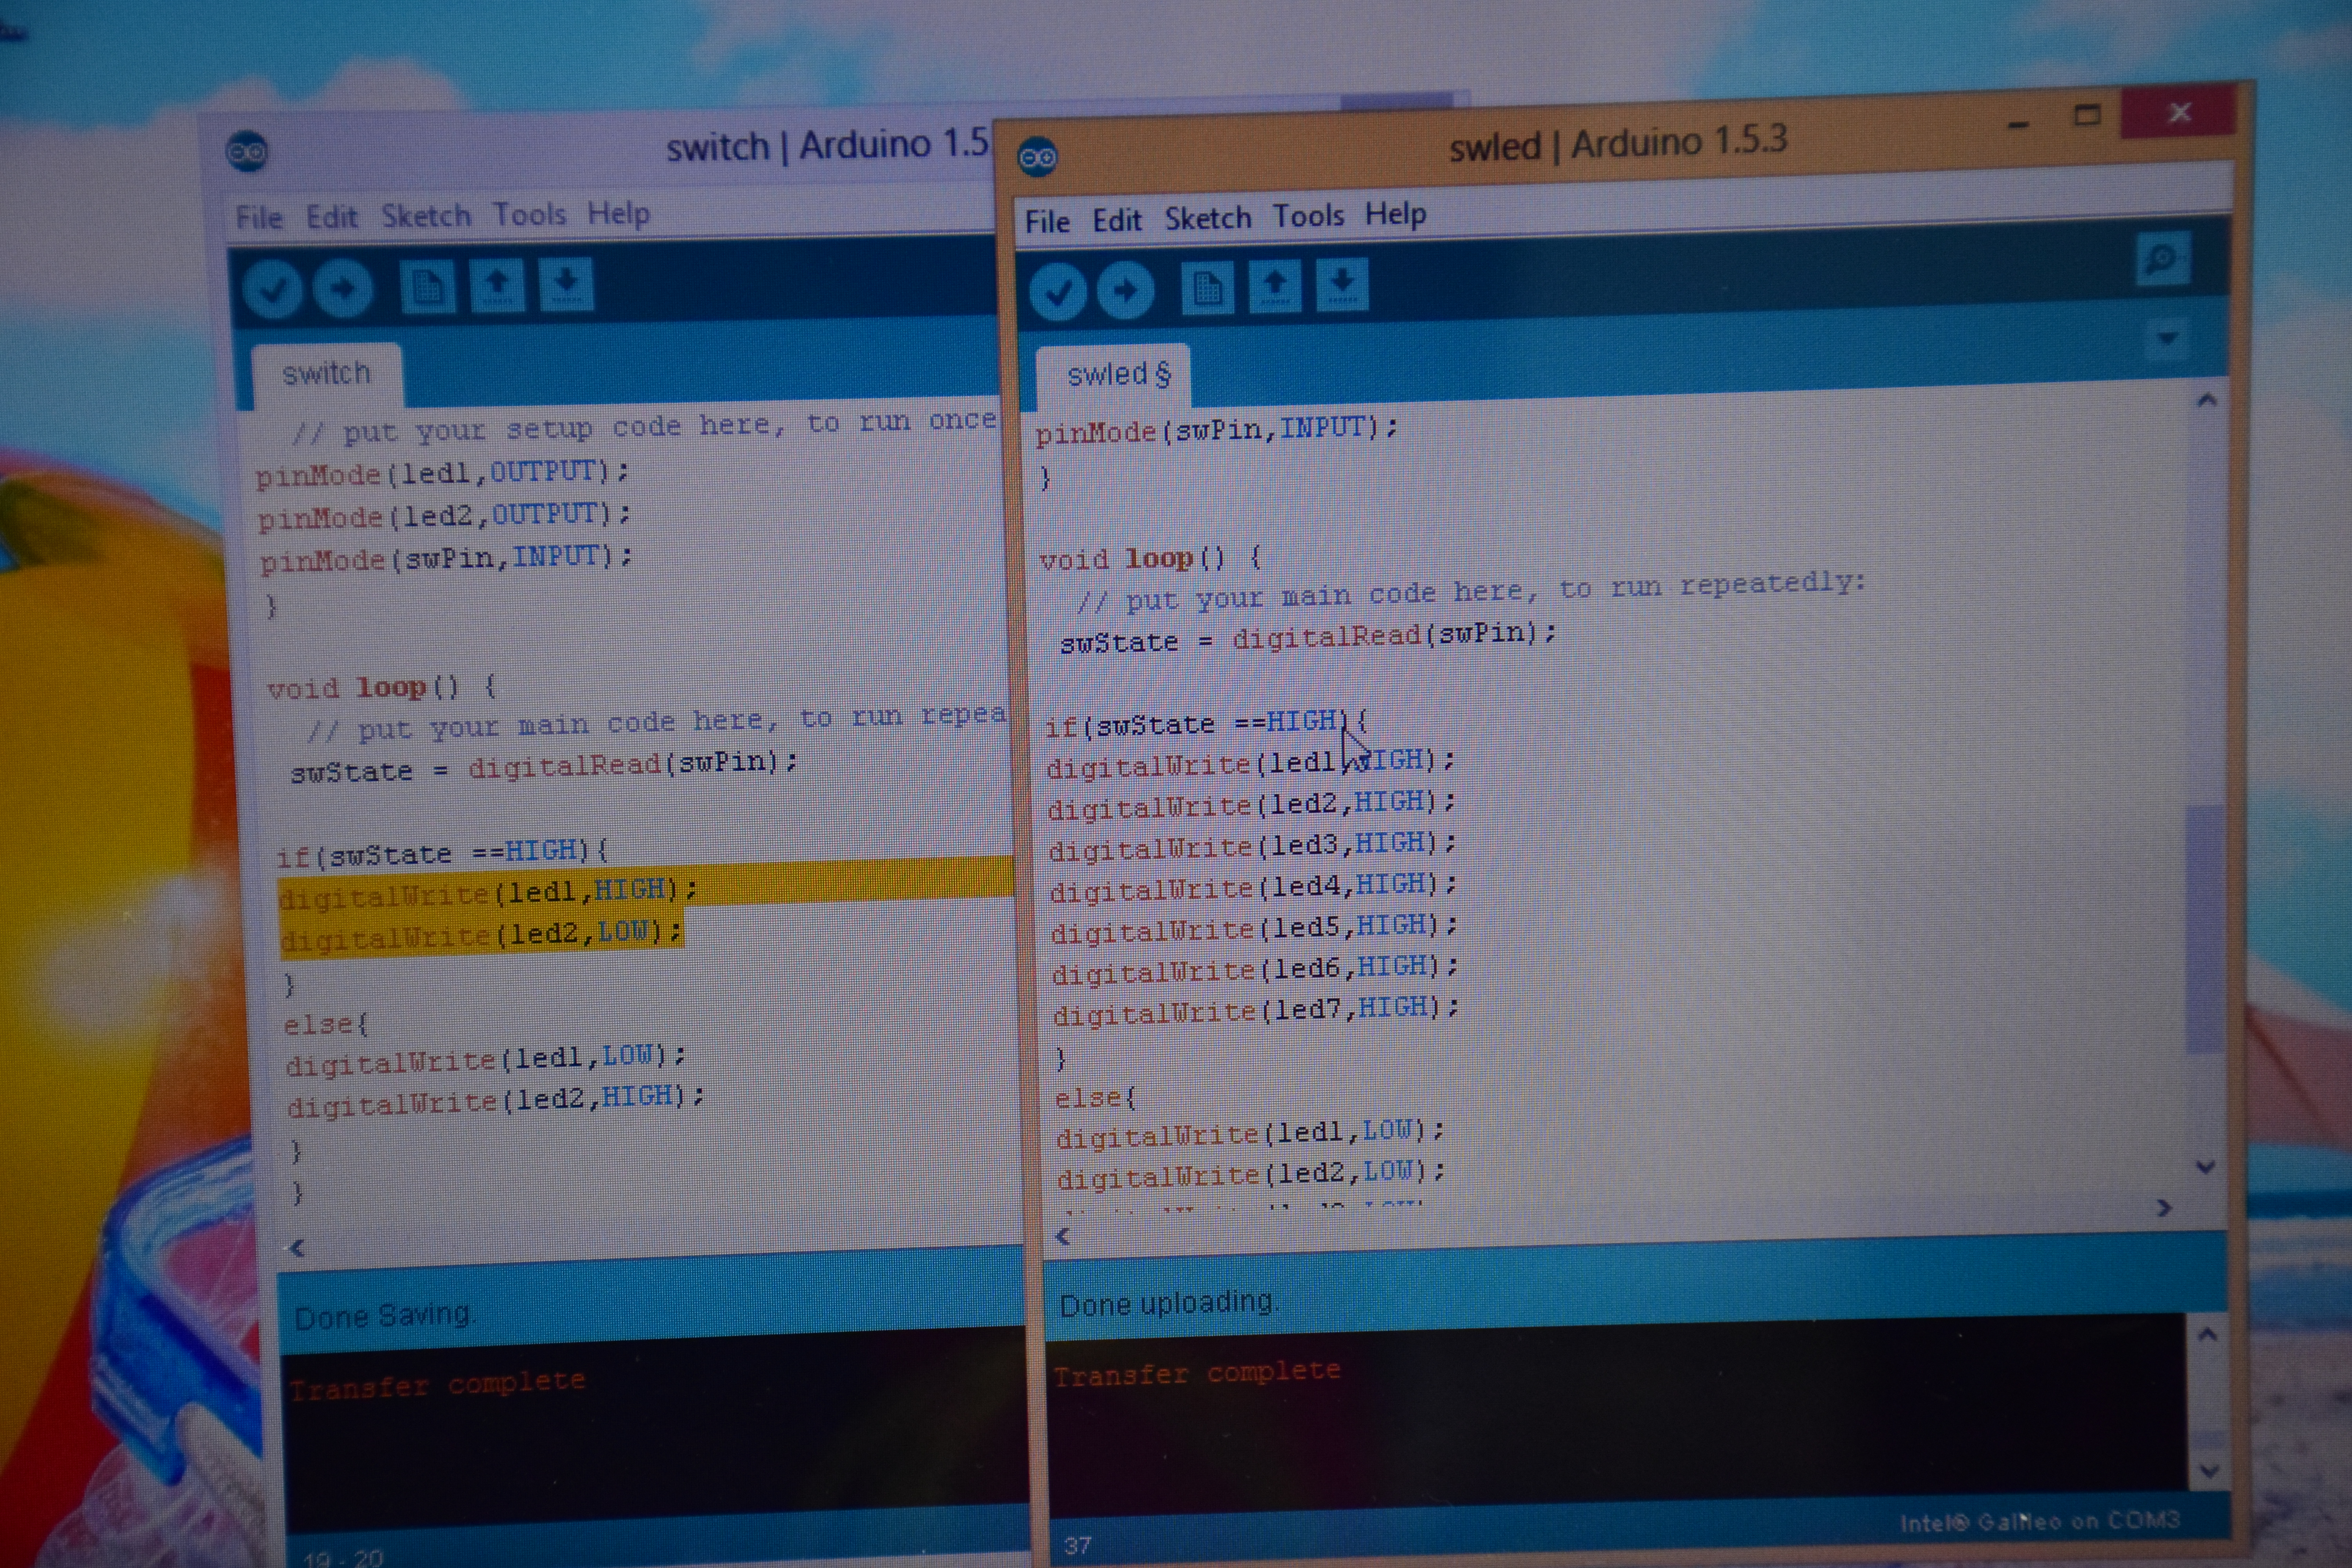Viewport: 2352px width, 1568px height.
Task: Close the swled window
Action: tap(2179, 112)
